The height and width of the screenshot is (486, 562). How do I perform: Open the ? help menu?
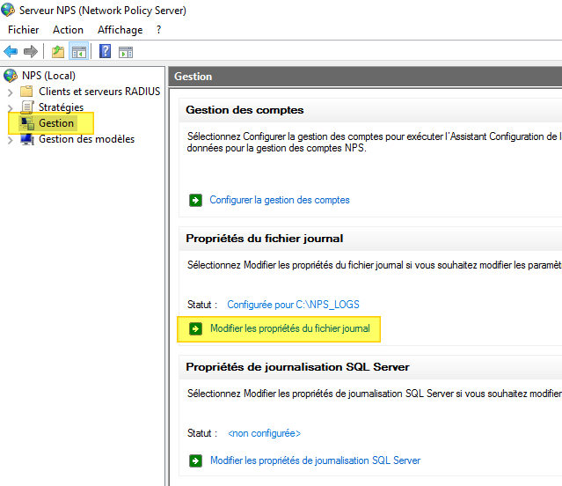(x=159, y=30)
